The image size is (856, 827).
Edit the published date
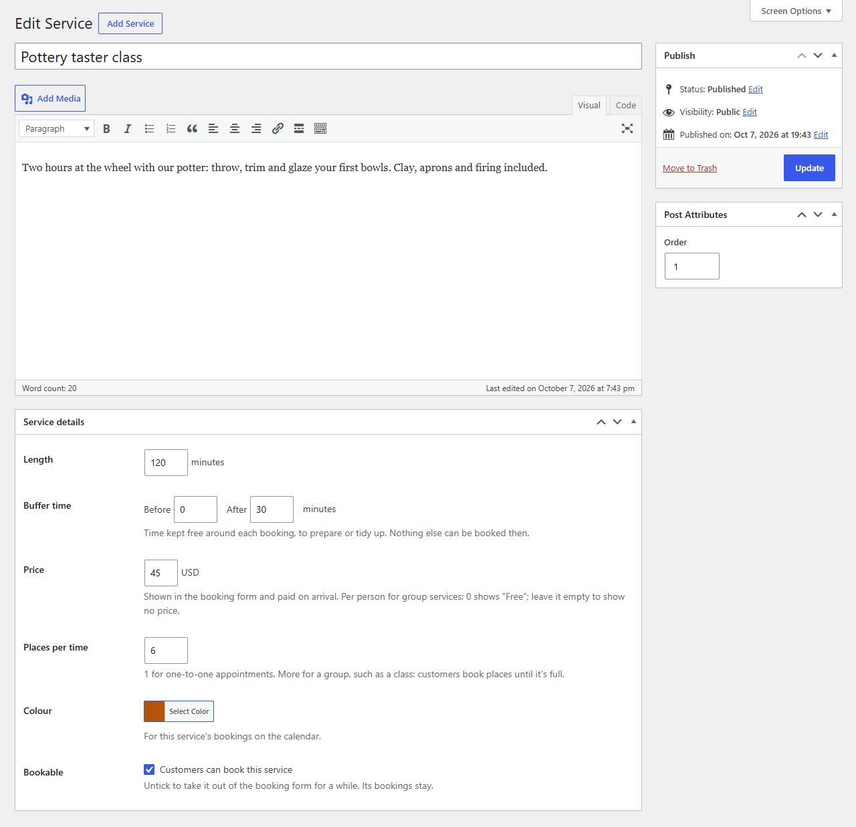point(821,134)
